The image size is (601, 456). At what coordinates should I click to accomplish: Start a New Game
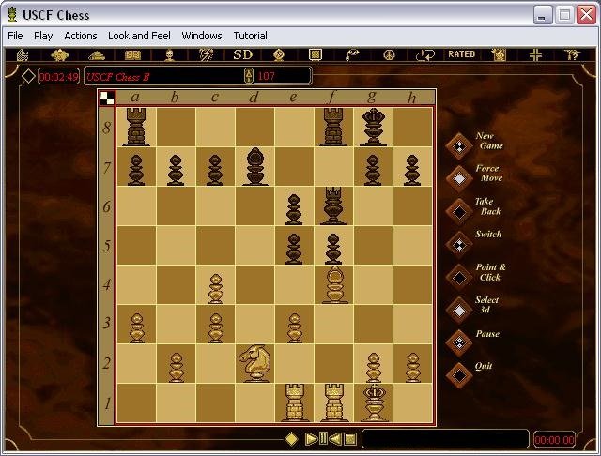(459, 144)
